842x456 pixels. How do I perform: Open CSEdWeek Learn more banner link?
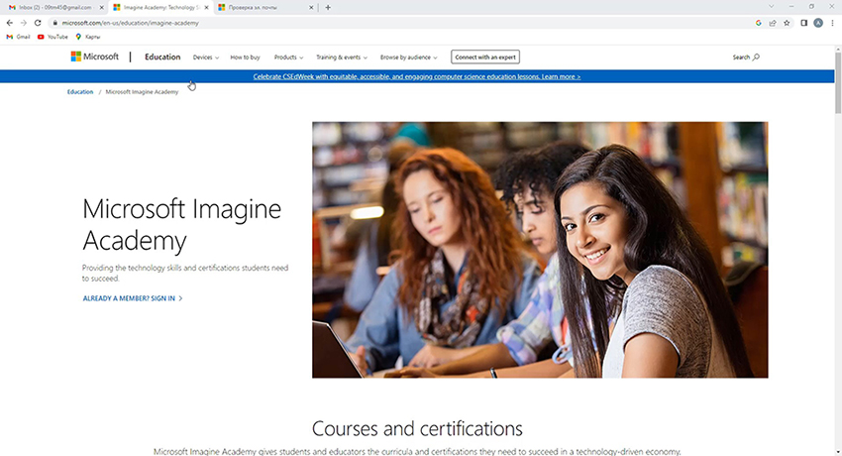point(417,76)
